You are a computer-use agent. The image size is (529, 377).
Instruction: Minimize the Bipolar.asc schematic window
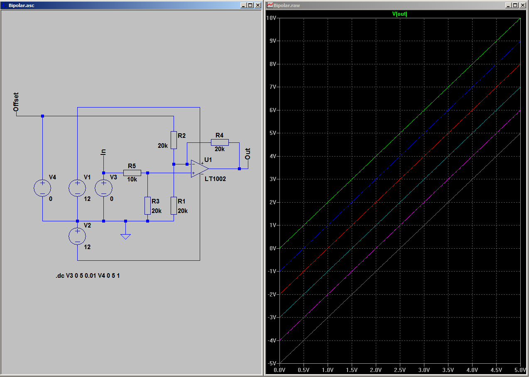(x=244, y=5)
